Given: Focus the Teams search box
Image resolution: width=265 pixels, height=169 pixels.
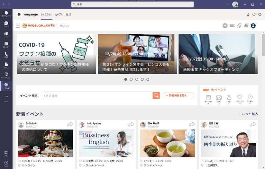Looking at the screenshot, I should tap(132, 4).
